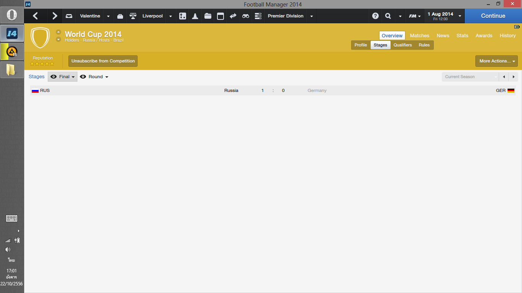Open the Germany team link in the final
Screen dimensions: 522x293
317,91
